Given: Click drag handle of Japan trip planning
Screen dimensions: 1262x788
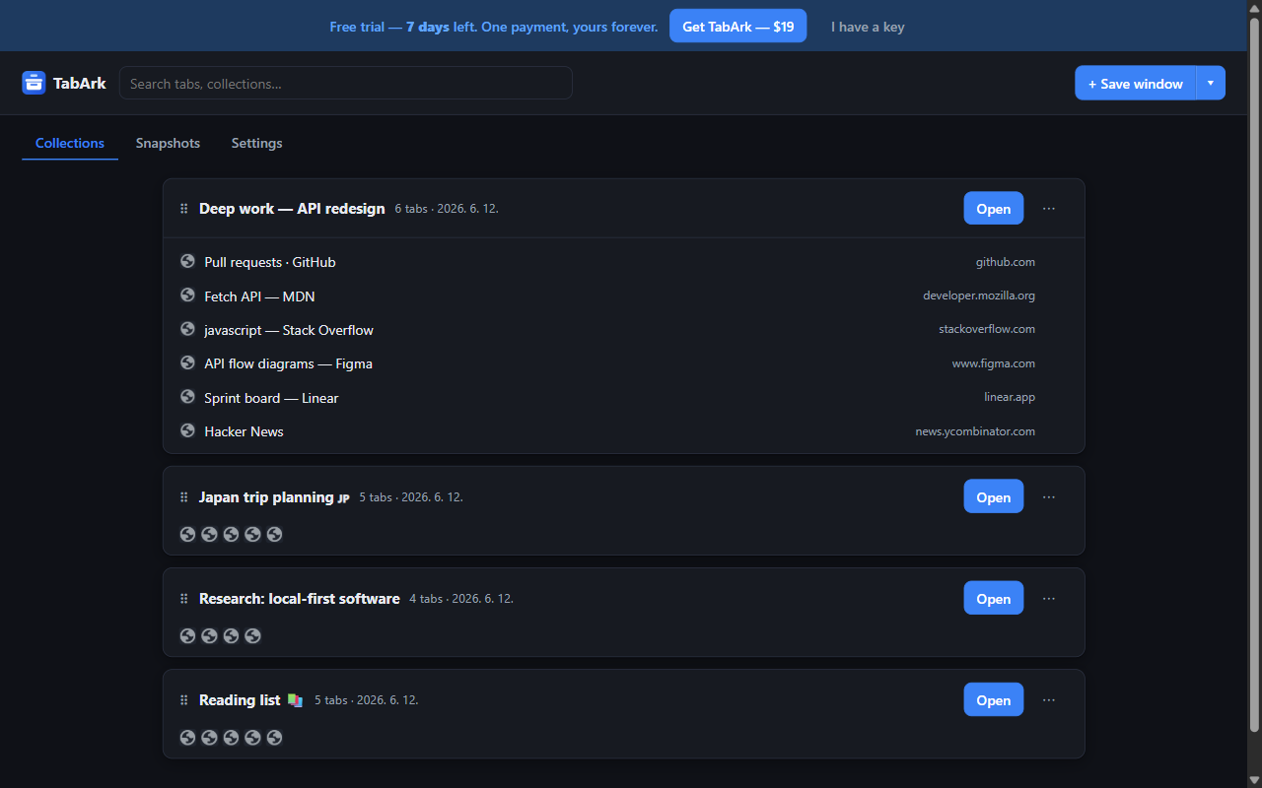Looking at the screenshot, I should [x=183, y=497].
